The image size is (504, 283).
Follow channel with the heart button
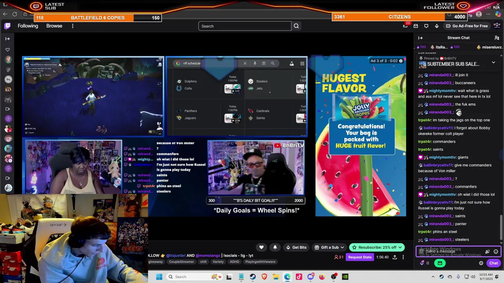pos(261,247)
